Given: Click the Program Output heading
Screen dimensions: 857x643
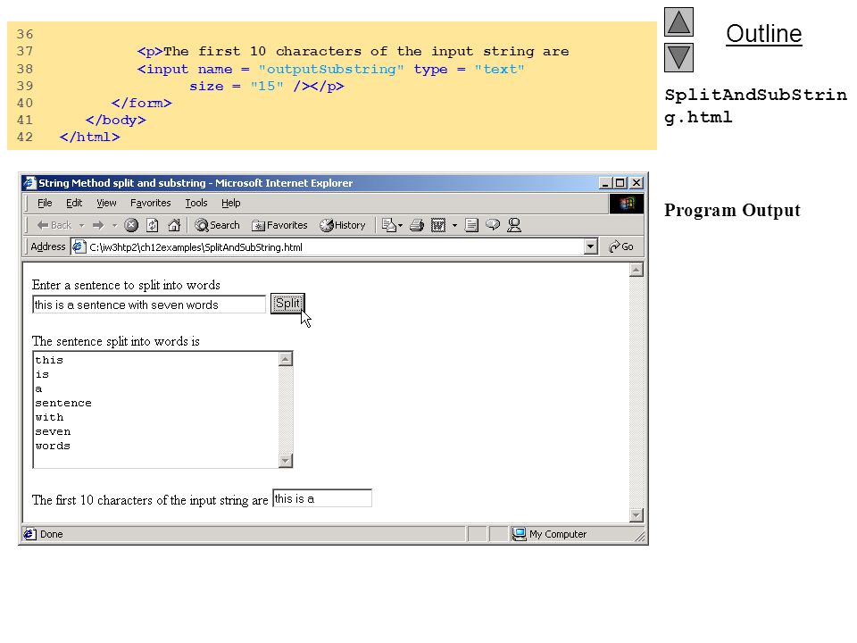Looking at the screenshot, I should [732, 210].
